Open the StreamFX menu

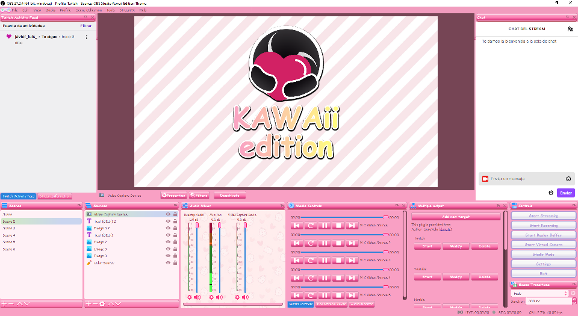pos(127,10)
